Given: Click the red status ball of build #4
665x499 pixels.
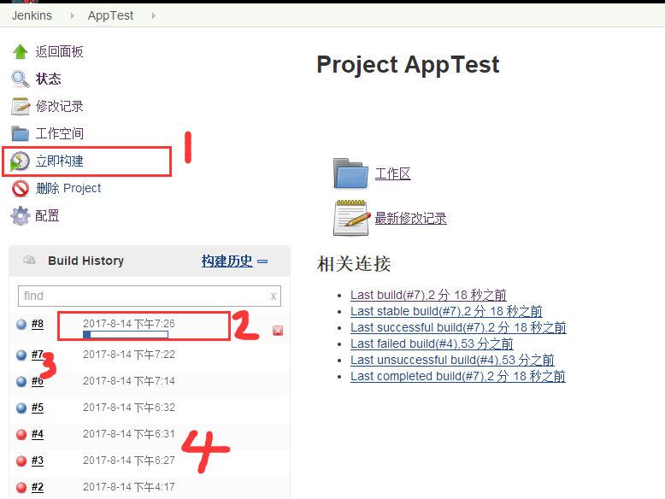Looking at the screenshot, I should (21, 435).
